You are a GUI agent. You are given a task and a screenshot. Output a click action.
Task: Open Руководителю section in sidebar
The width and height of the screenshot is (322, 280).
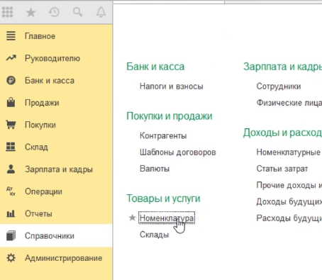click(x=56, y=58)
